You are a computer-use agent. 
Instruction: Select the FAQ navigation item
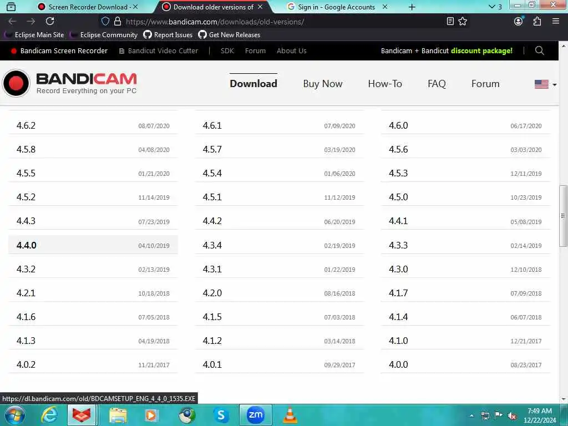(437, 84)
